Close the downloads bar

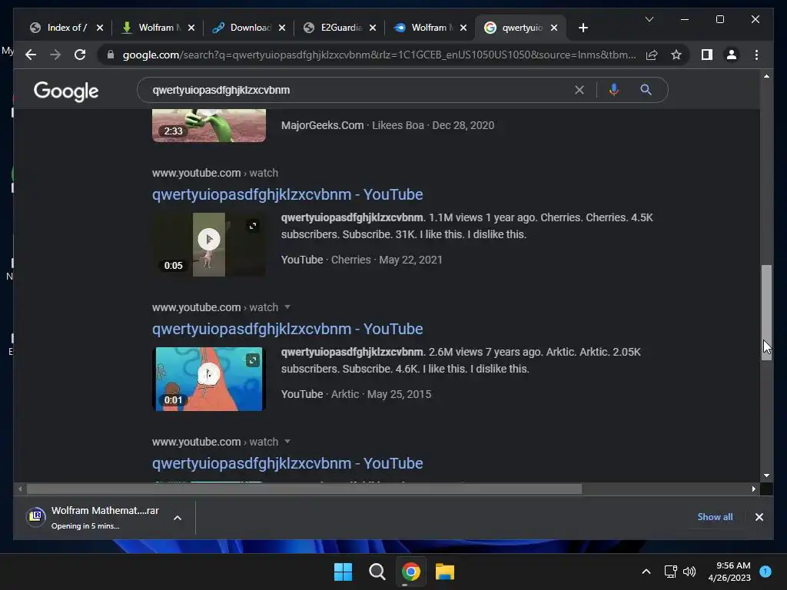pyautogui.click(x=759, y=517)
